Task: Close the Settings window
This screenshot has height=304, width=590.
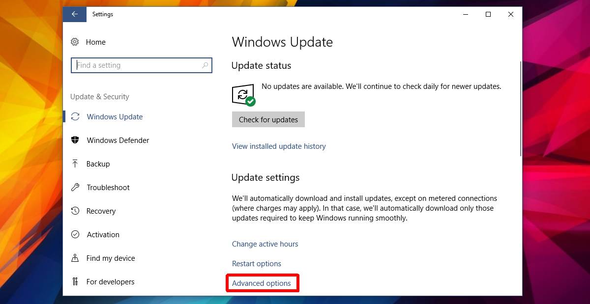Action: click(511, 14)
